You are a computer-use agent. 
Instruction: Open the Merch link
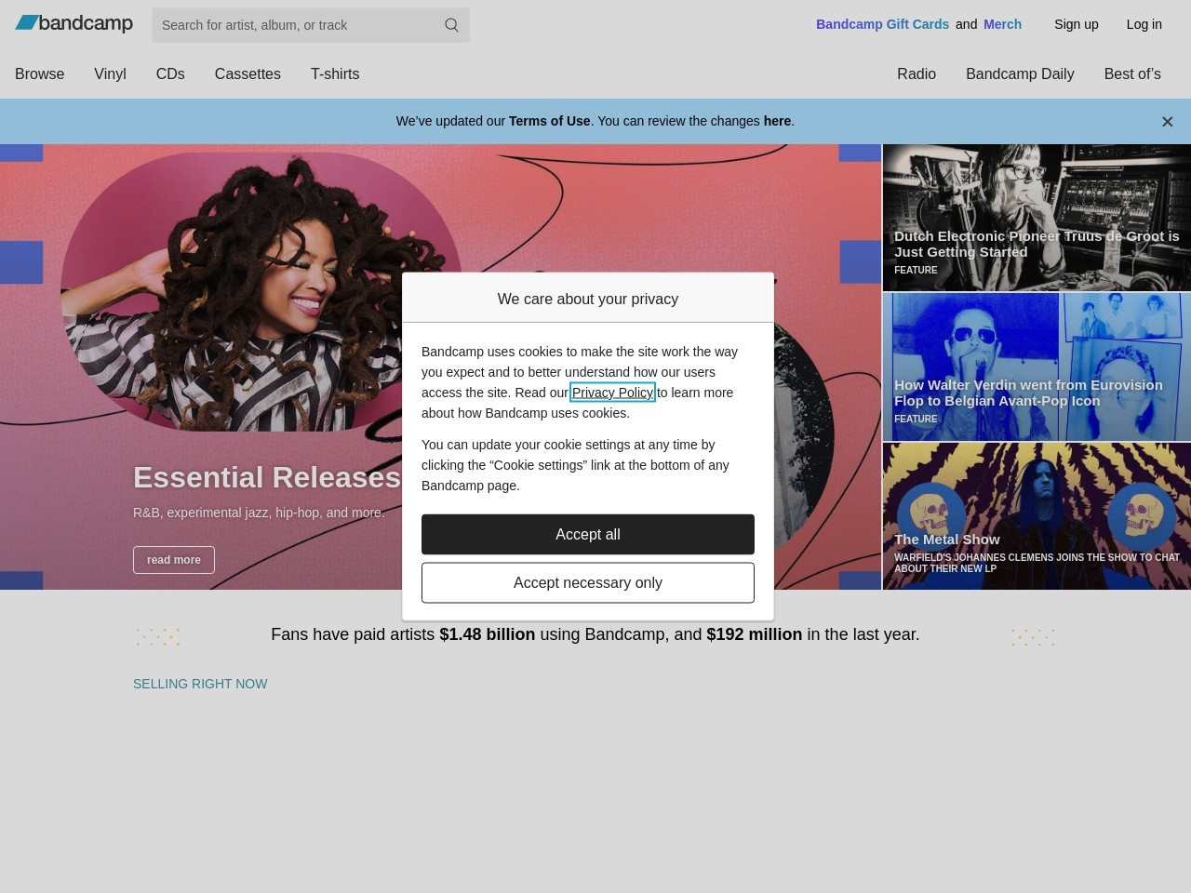tap(1002, 24)
